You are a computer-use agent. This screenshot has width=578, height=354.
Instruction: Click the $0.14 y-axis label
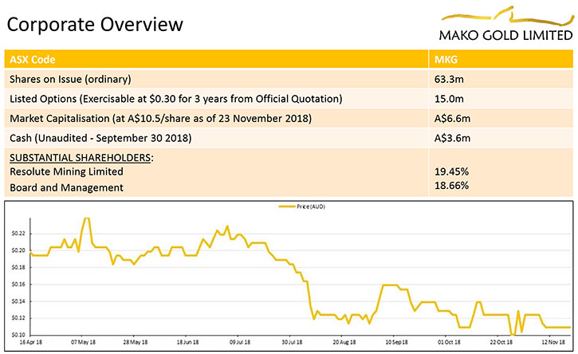(18, 301)
